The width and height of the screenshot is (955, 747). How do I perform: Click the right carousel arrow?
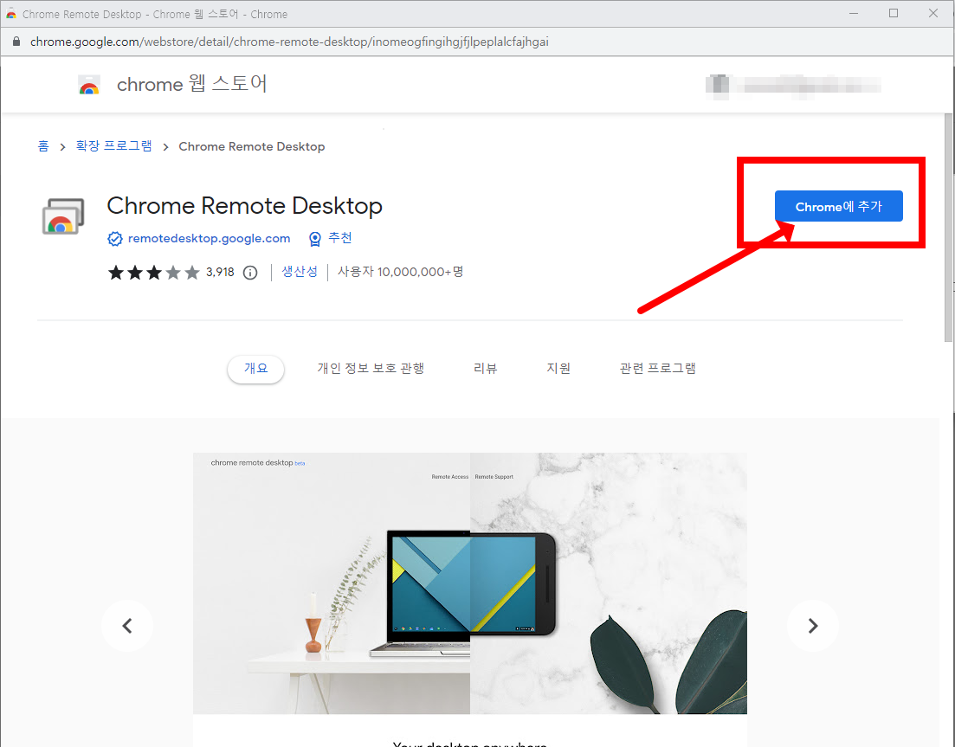click(812, 625)
